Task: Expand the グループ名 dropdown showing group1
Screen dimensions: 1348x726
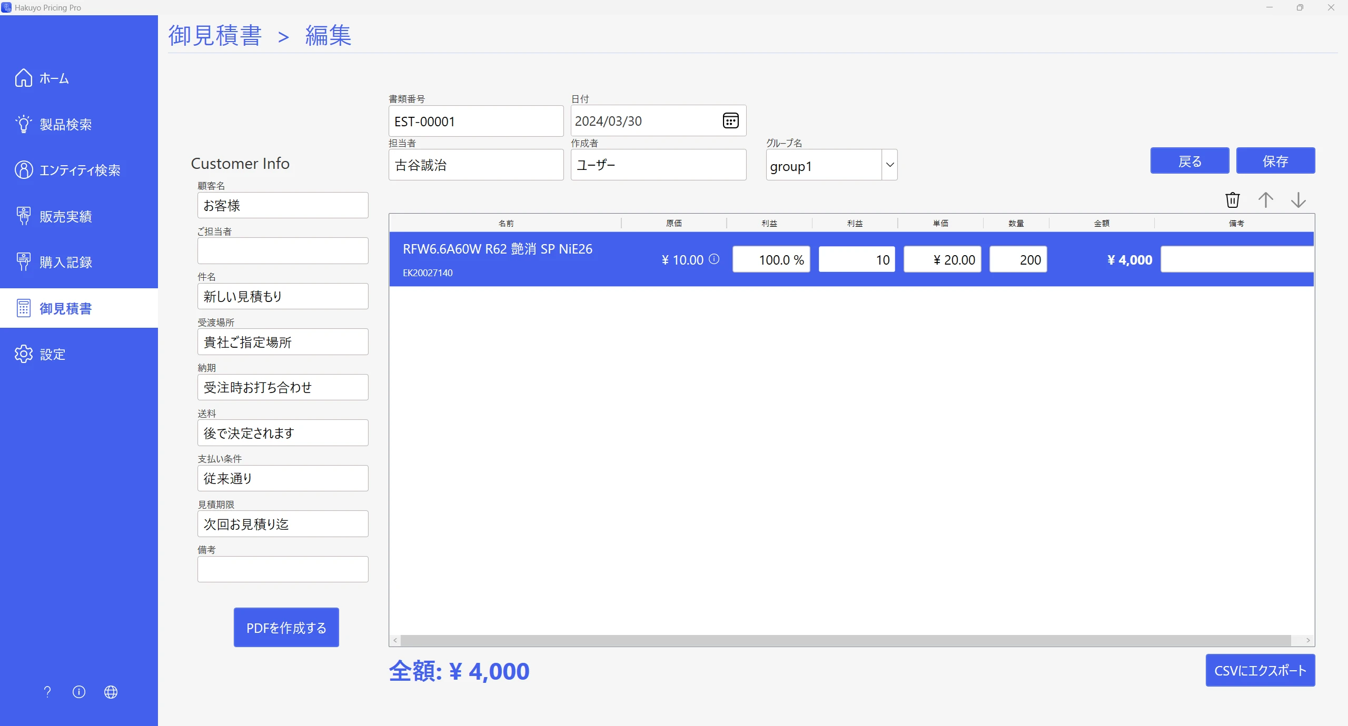Action: pos(889,165)
